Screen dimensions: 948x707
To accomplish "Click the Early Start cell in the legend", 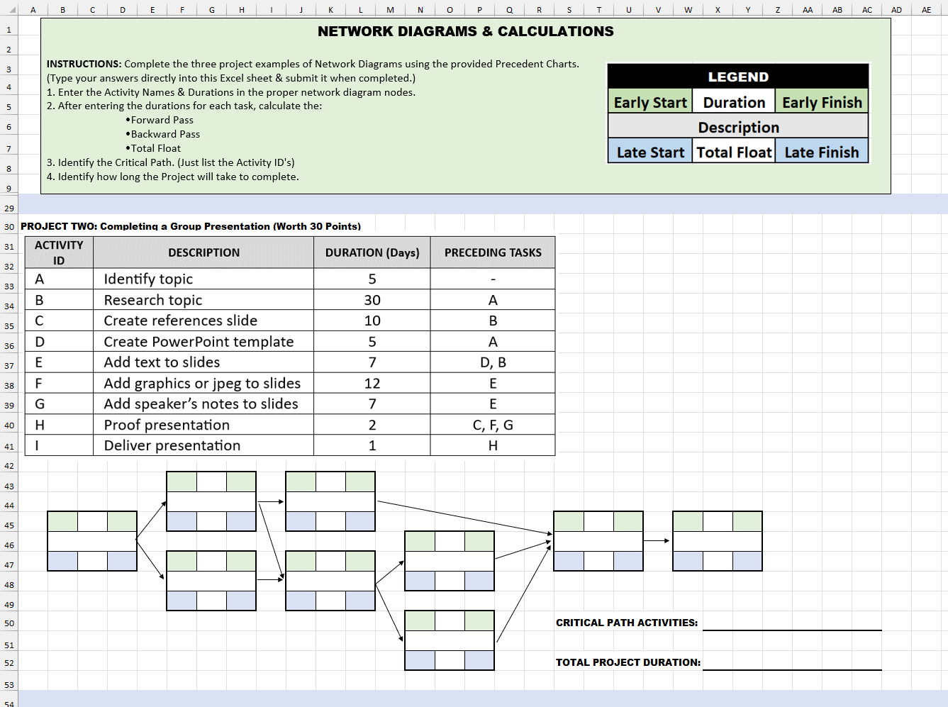I will coord(649,101).
